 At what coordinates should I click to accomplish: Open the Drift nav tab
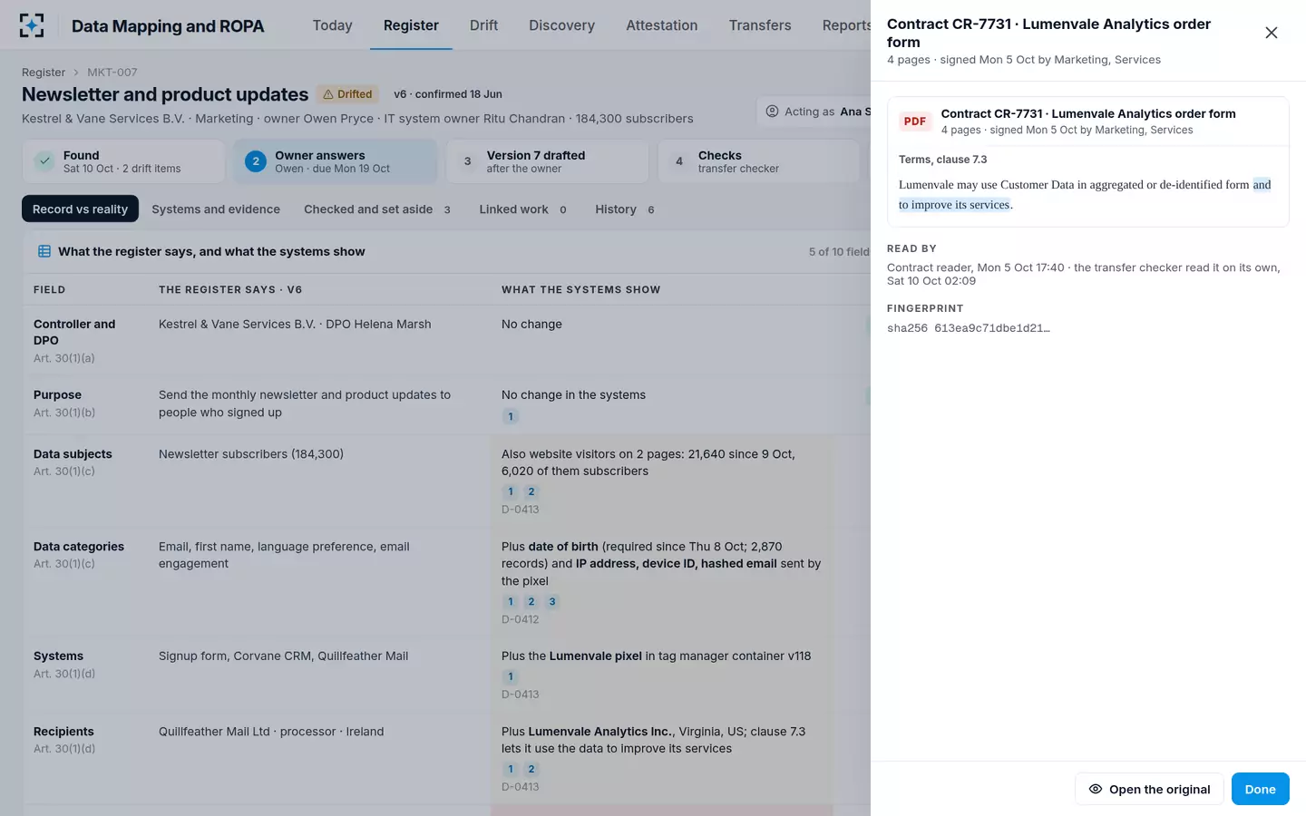tap(483, 25)
